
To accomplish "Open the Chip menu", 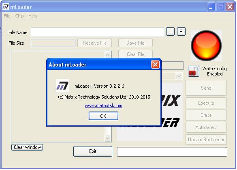I will click(19, 16).
